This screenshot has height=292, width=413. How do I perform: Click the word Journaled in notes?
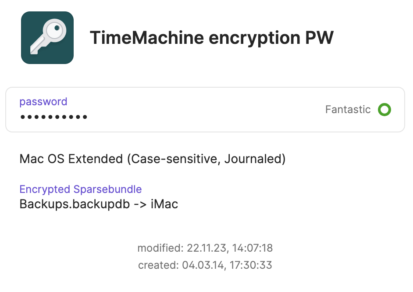(254, 159)
